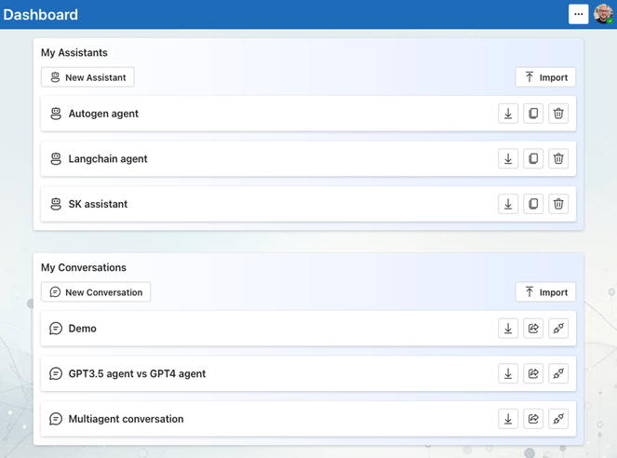Export the Langchain agent assistant
617x458 pixels.
tap(508, 158)
